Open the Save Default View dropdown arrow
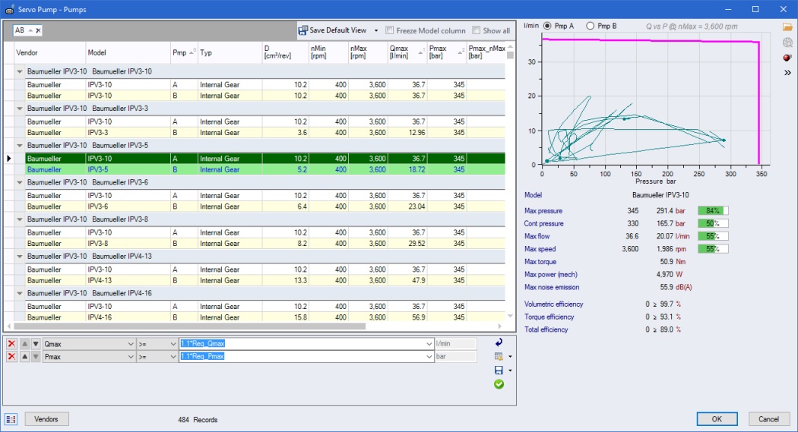798x432 pixels. coord(374,30)
